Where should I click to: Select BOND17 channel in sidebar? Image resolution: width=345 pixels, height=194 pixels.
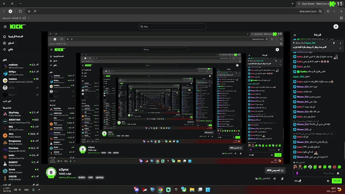tap(20, 164)
